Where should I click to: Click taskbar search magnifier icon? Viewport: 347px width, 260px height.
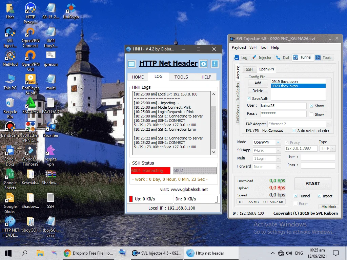click(x=24, y=253)
